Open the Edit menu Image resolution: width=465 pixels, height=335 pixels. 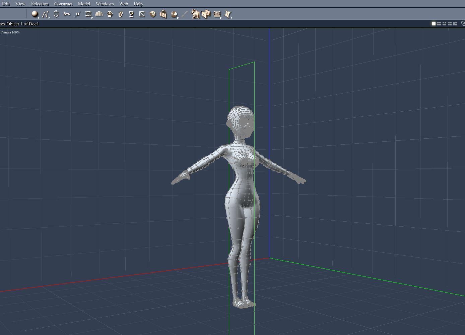click(6, 4)
